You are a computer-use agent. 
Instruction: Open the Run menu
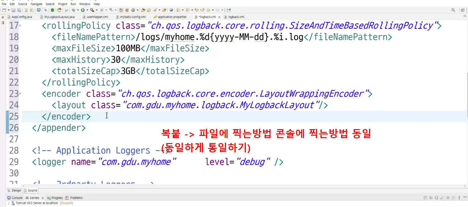[73, 4]
